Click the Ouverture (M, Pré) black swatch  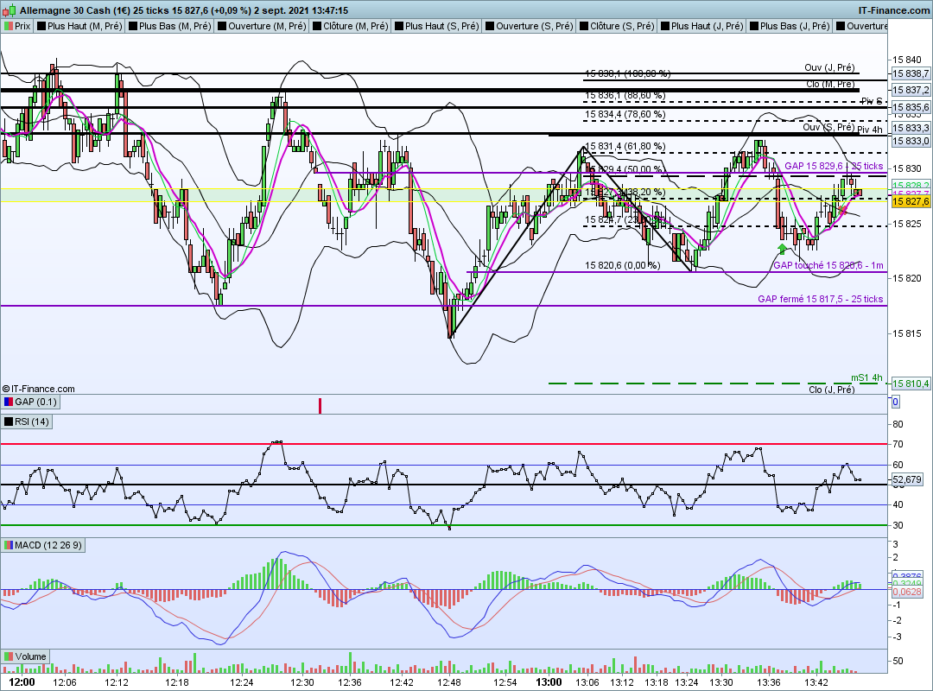pos(222,26)
